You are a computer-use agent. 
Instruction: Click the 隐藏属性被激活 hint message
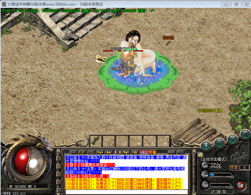[90, 165]
